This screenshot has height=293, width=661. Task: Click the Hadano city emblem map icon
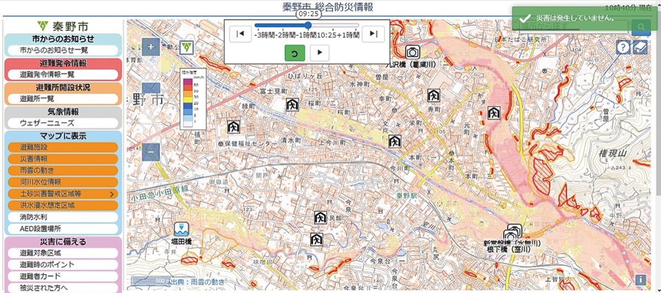pyautogui.click(x=187, y=47)
